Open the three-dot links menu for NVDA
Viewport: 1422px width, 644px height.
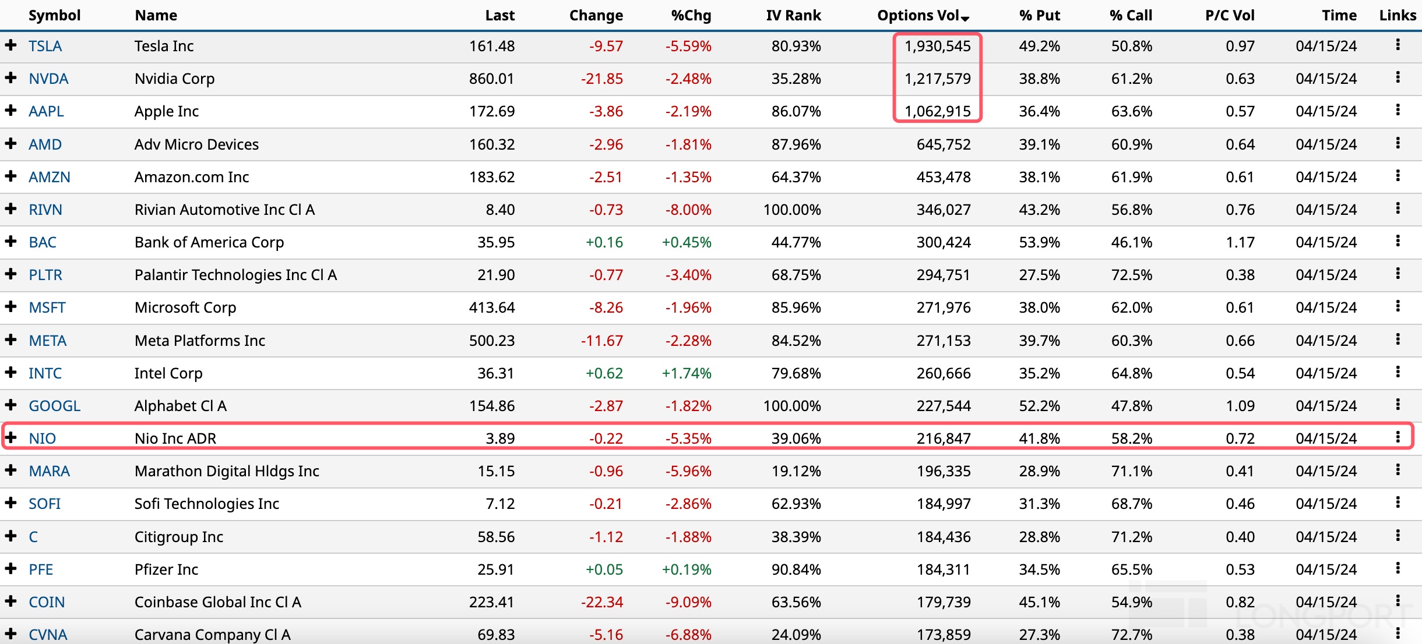point(1398,77)
